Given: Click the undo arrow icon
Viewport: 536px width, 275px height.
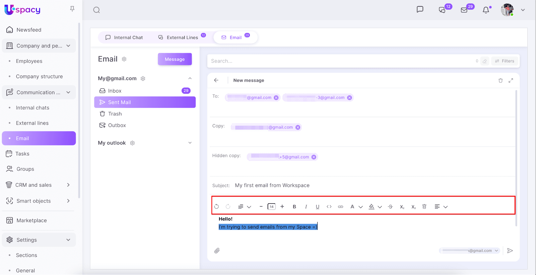Looking at the screenshot, I should (x=217, y=207).
